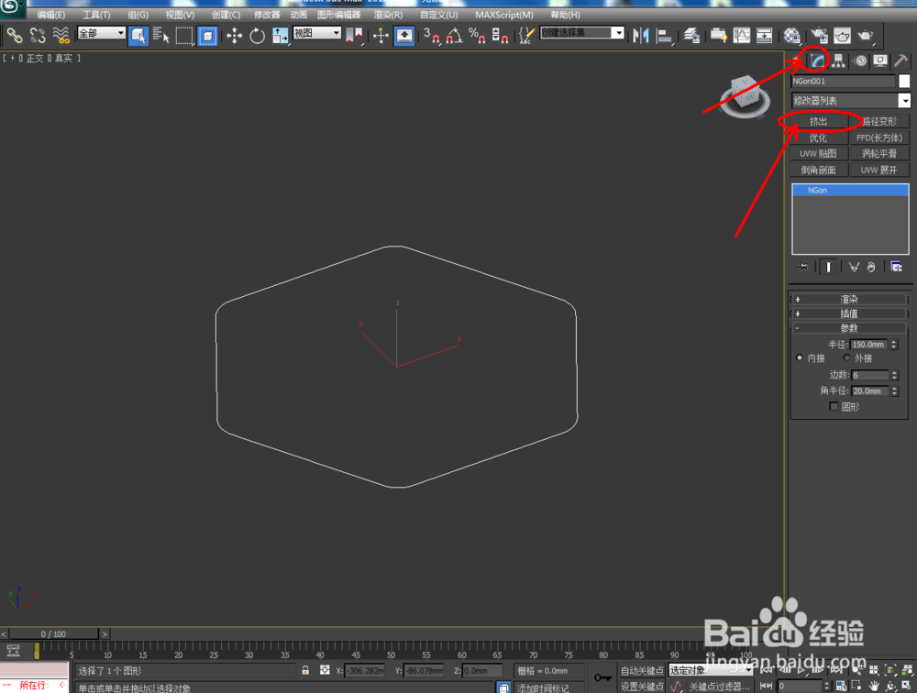917x693 pixels.
Task: Click the ViewCube in the viewport
Action: pos(745,95)
